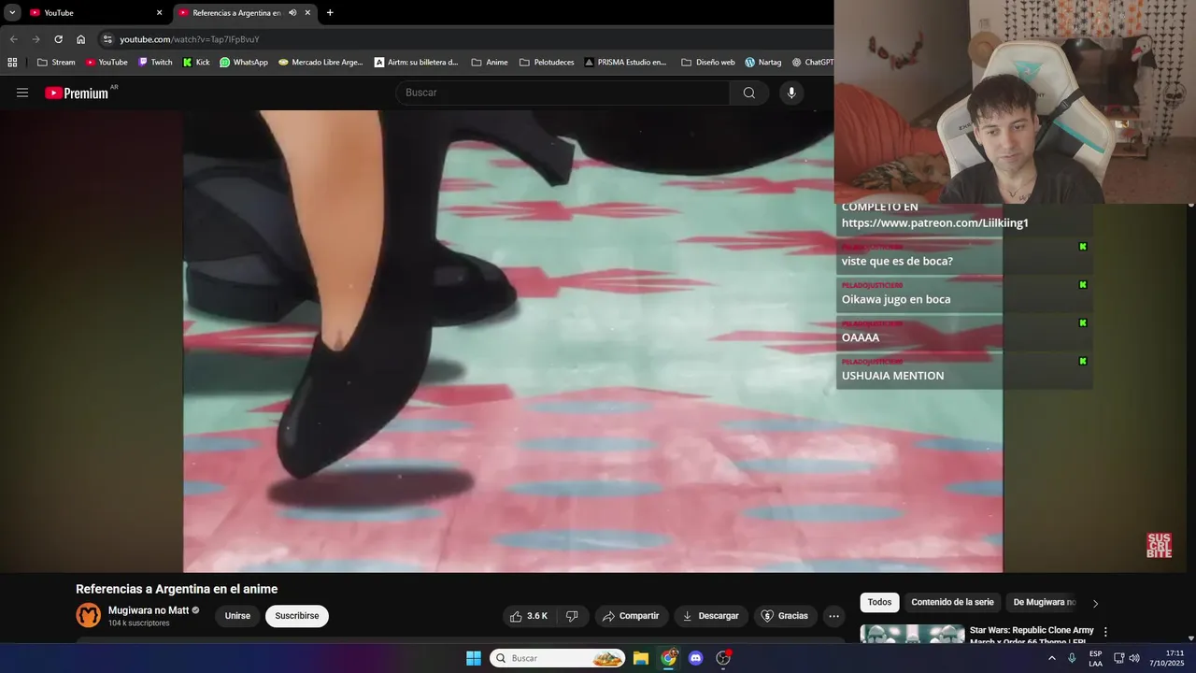Toggle system volume icon in tray

[x=1134, y=658]
